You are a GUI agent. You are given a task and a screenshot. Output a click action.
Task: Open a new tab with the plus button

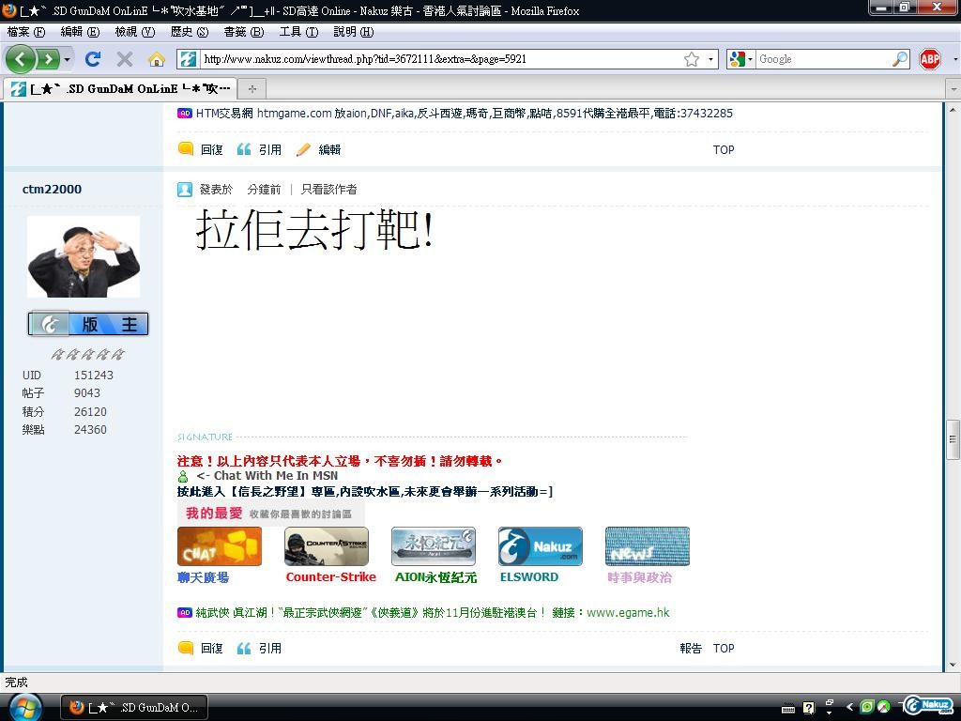pos(252,89)
